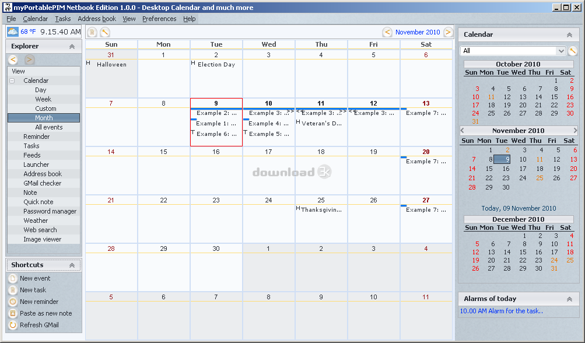This screenshot has height=343, width=585.
Task: Open GMail checker in the Explorer tree
Action: [x=42, y=183]
